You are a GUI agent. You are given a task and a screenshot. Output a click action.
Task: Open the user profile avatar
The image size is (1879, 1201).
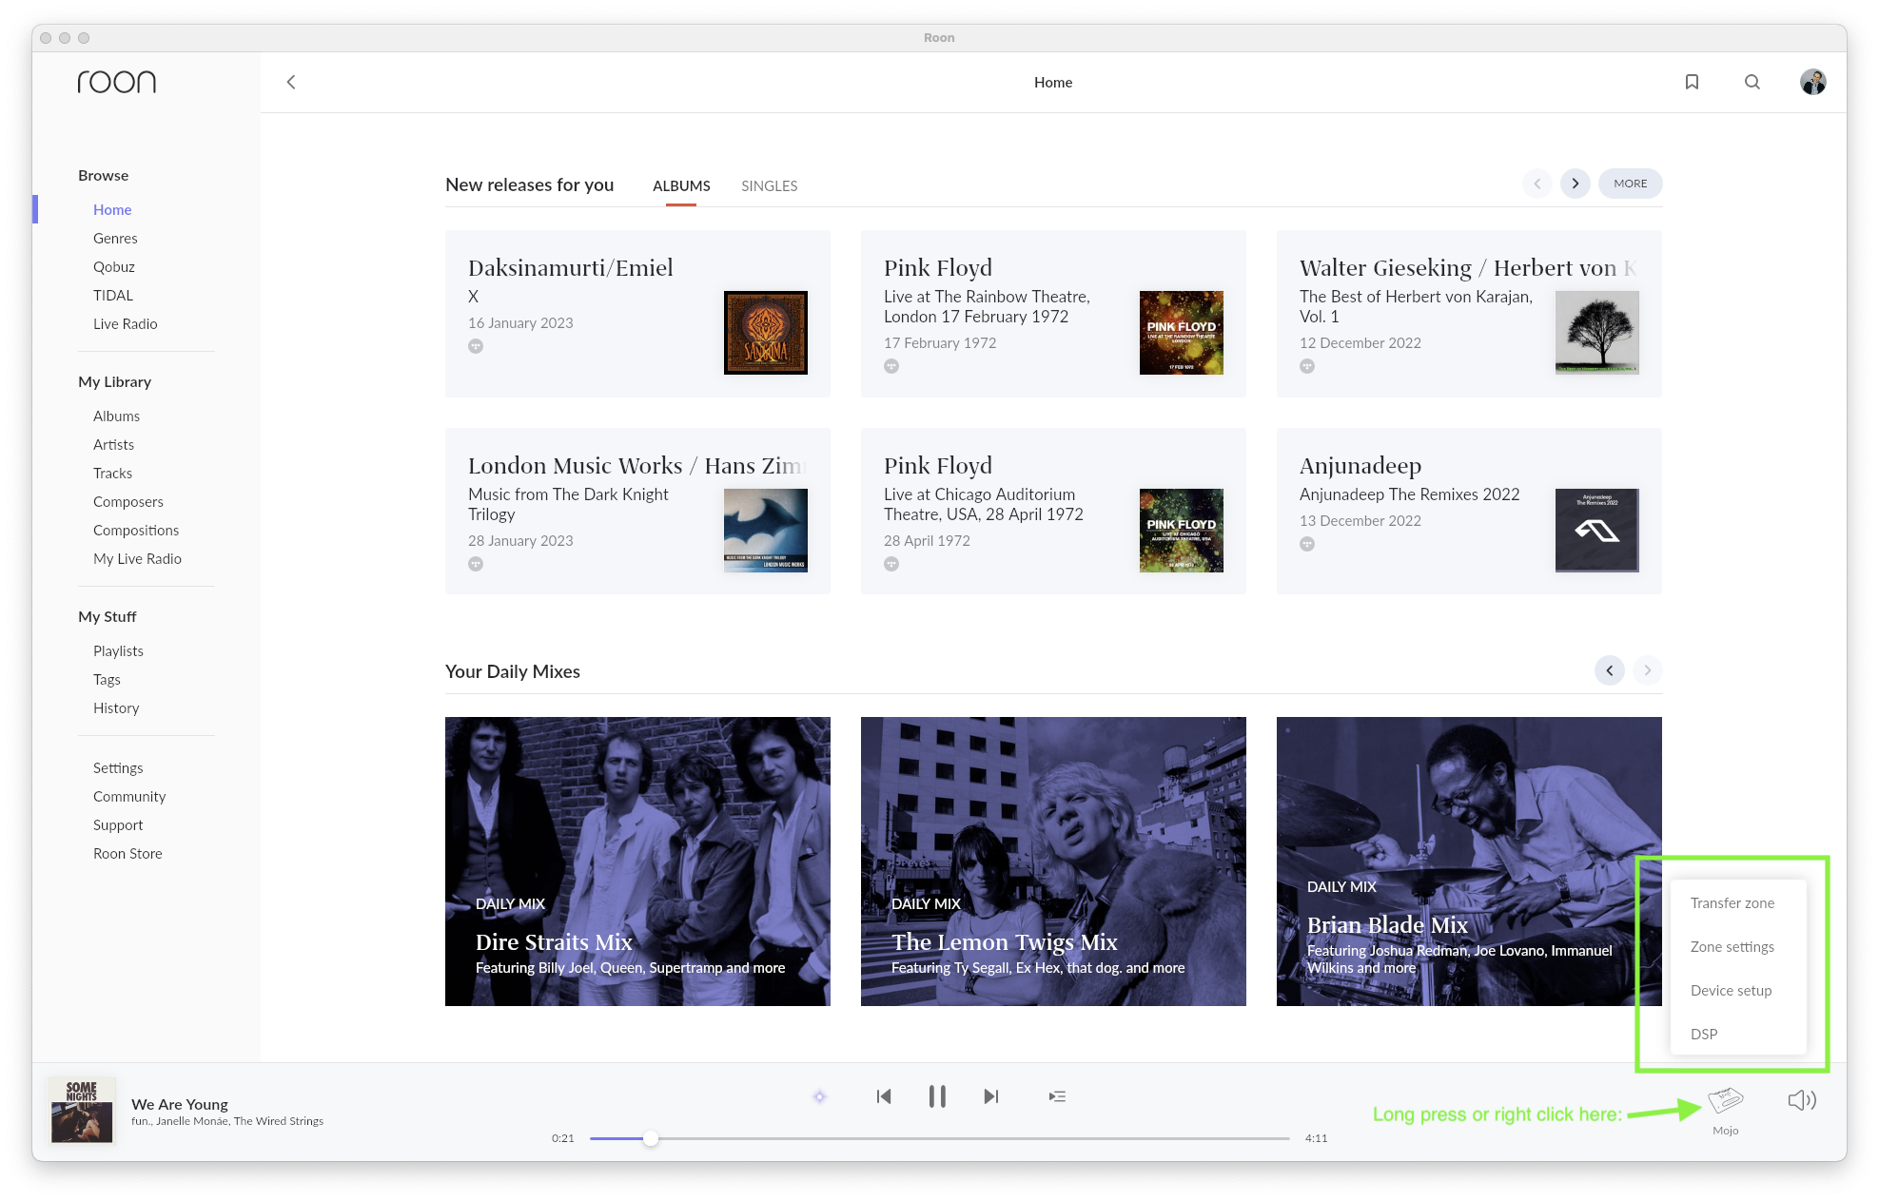tap(1812, 82)
